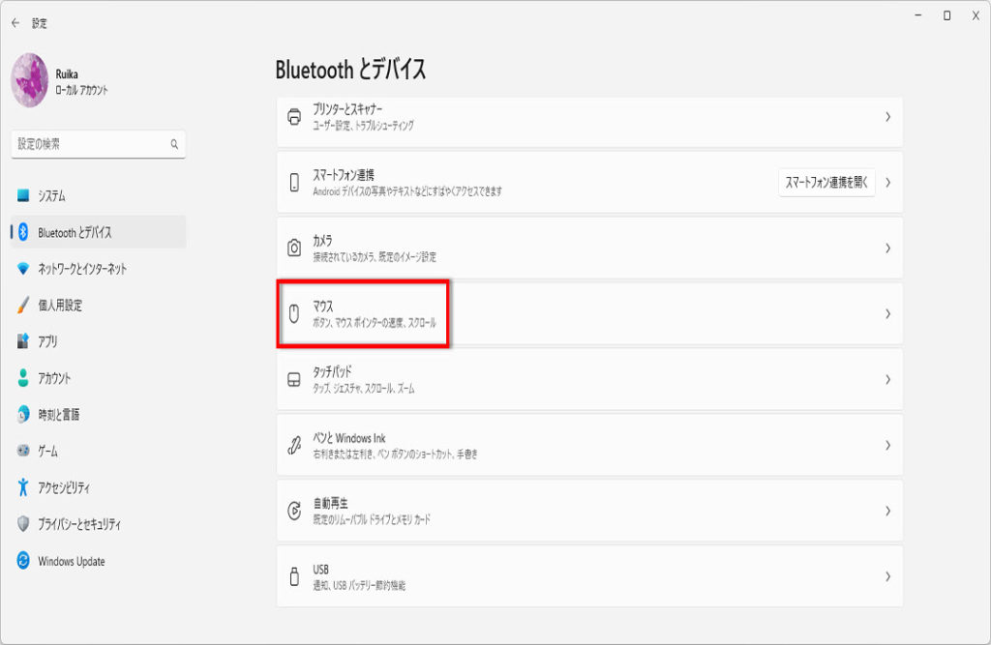Expand the タッチパッド row chevron
Screen dimensions: 991x645
click(886, 379)
